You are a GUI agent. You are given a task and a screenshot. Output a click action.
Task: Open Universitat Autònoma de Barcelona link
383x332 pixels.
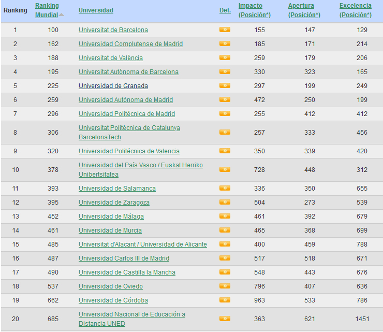coord(128,71)
